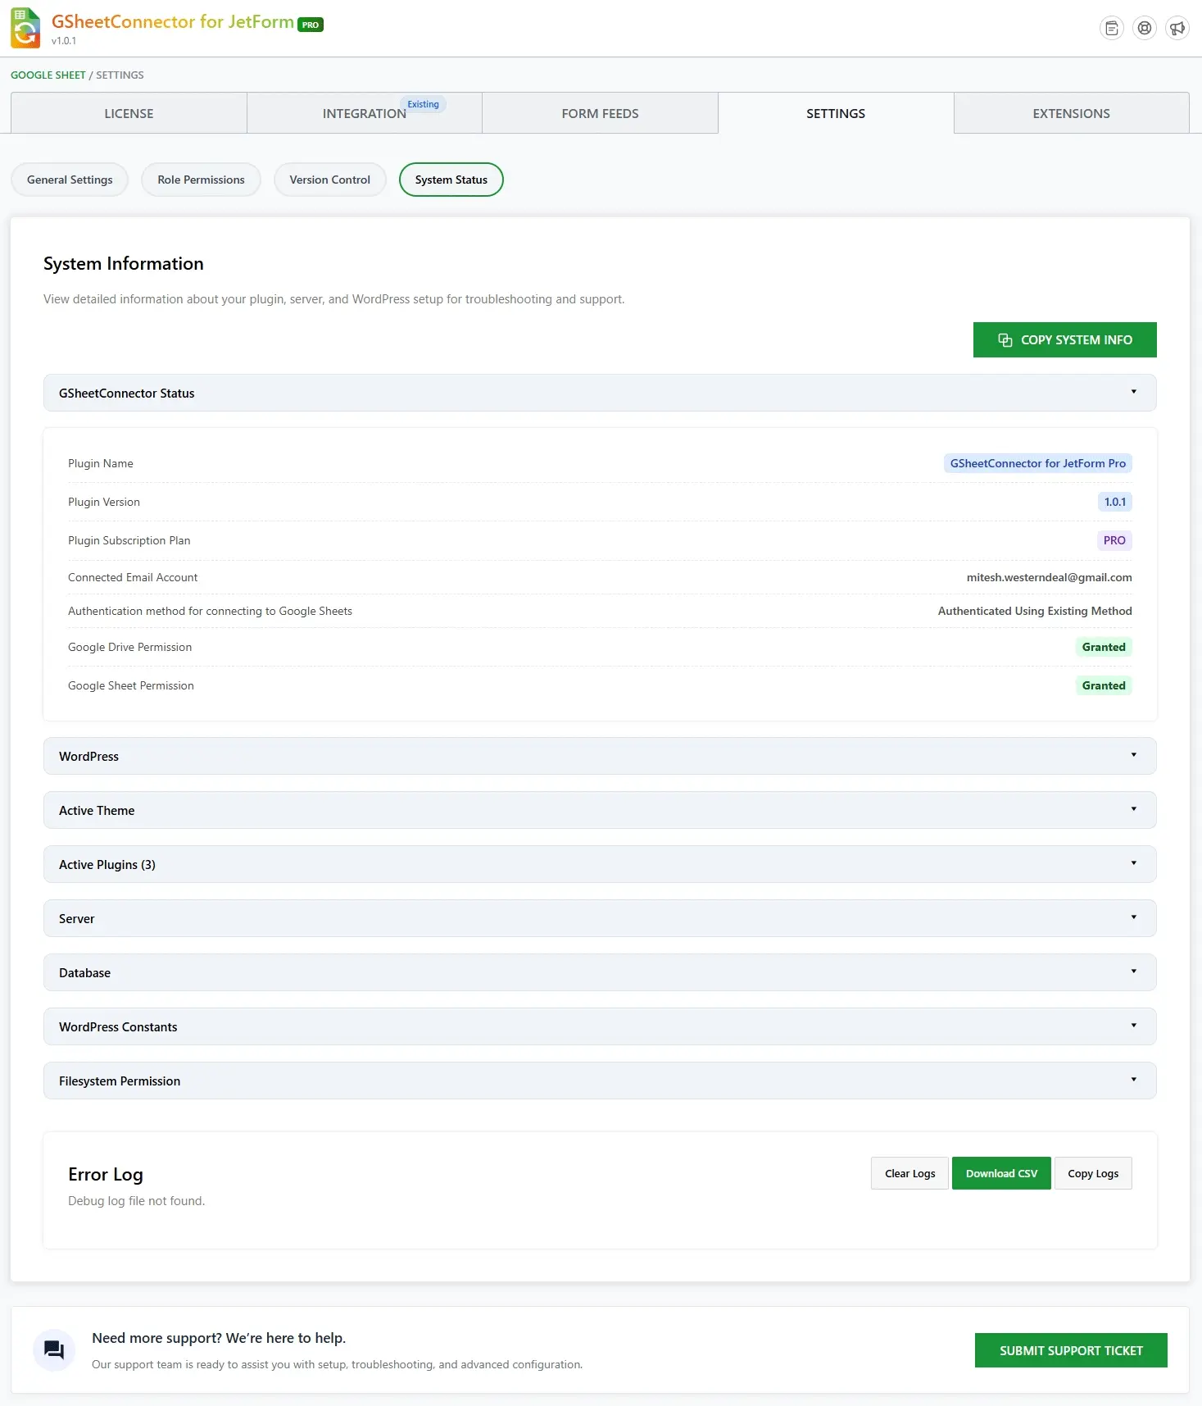Click Clear Logs button
Image resolution: width=1202 pixels, height=1406 pixels.
(909, 1173)
